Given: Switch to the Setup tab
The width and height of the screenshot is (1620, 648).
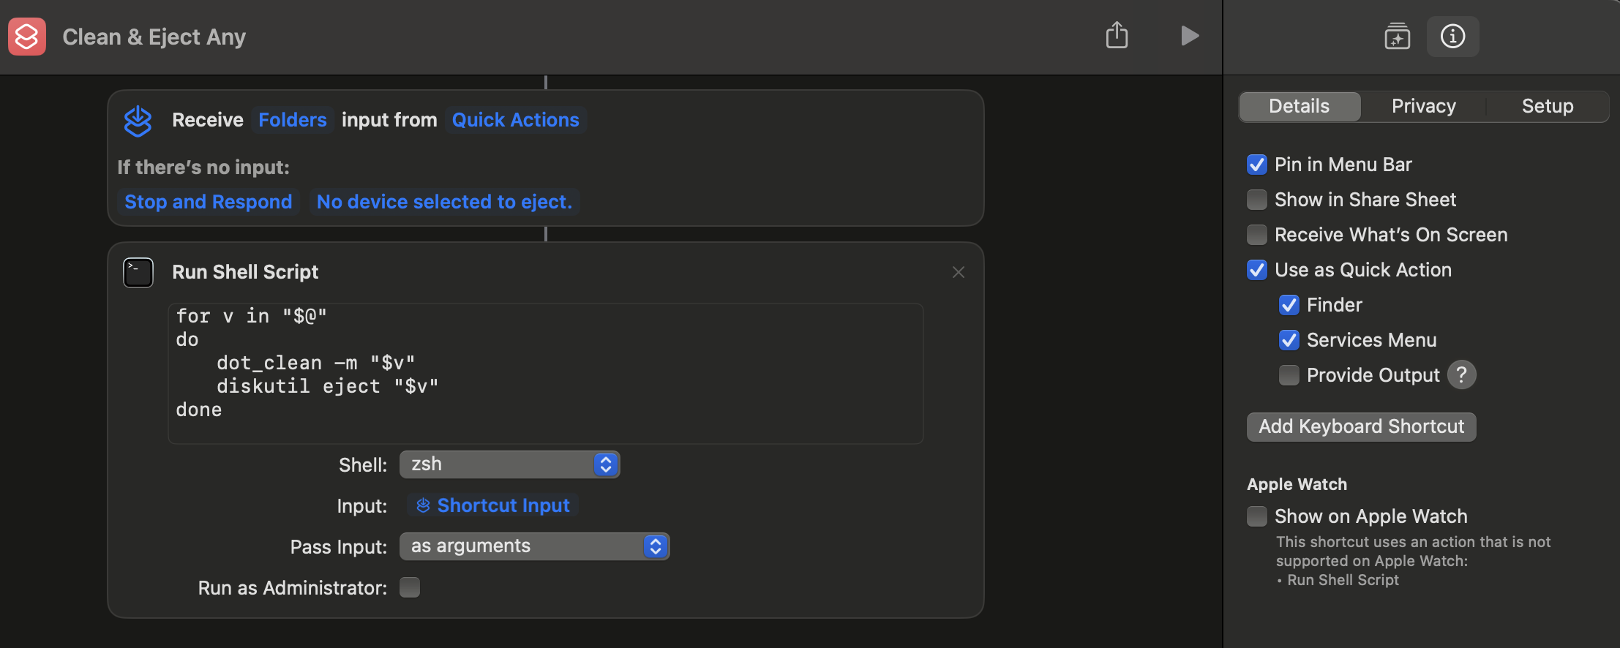Looking at the screenshot, I should pyautogui.click(x=1547, y=106).
